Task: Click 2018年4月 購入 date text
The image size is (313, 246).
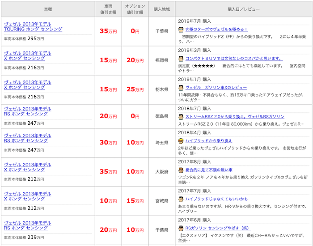Action: point(195,132)
